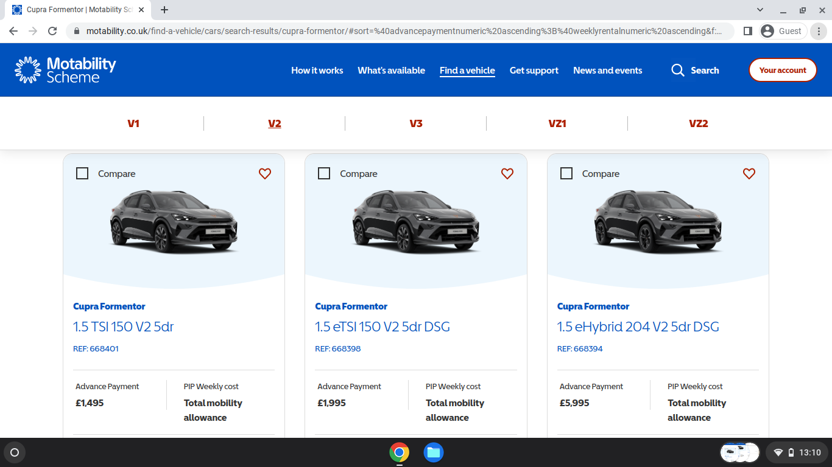Click the £1,495 advance payment value

[x=90, y=403]
